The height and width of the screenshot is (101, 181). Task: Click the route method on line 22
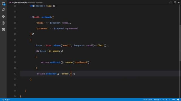(65, 74)
